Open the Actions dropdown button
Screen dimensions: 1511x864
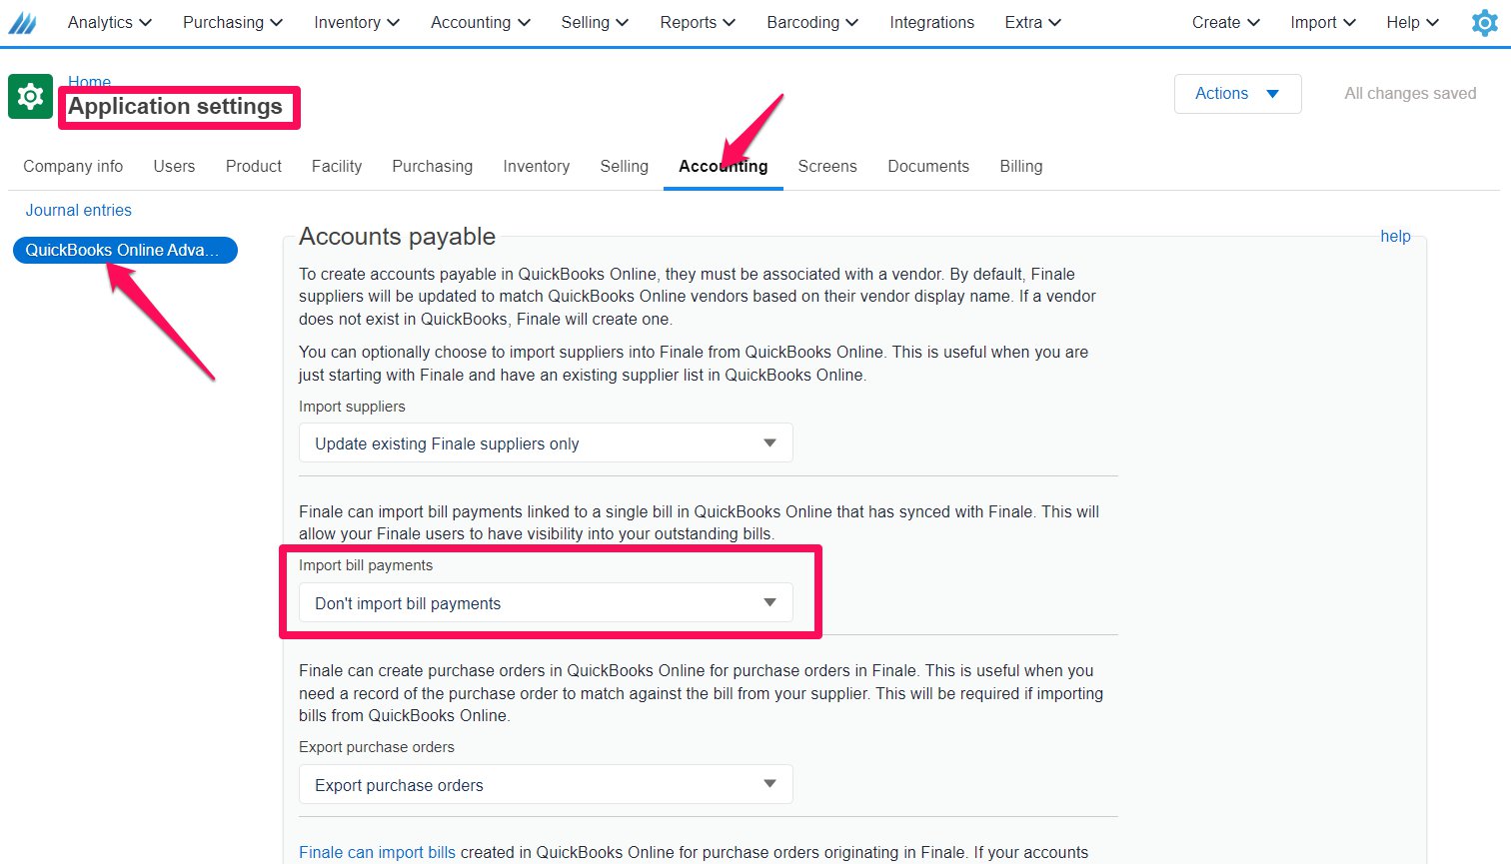click(1237, 93)
